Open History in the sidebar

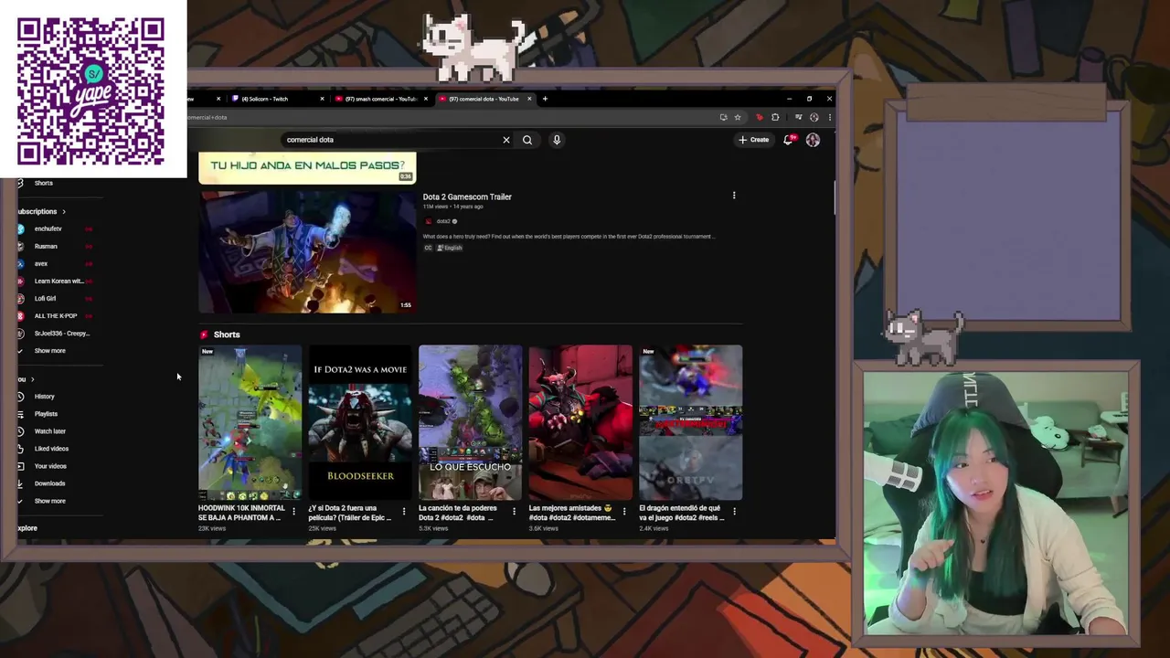point(44,397)
